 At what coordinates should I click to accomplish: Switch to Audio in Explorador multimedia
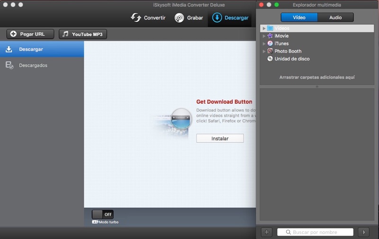coord(335,18)
